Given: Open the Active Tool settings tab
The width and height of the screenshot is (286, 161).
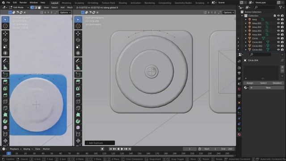Looking at the screenshot, I should click(239, 61).
